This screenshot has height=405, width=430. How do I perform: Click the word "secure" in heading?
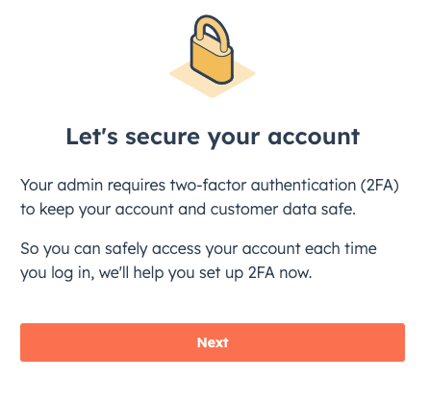coord(163,138)
